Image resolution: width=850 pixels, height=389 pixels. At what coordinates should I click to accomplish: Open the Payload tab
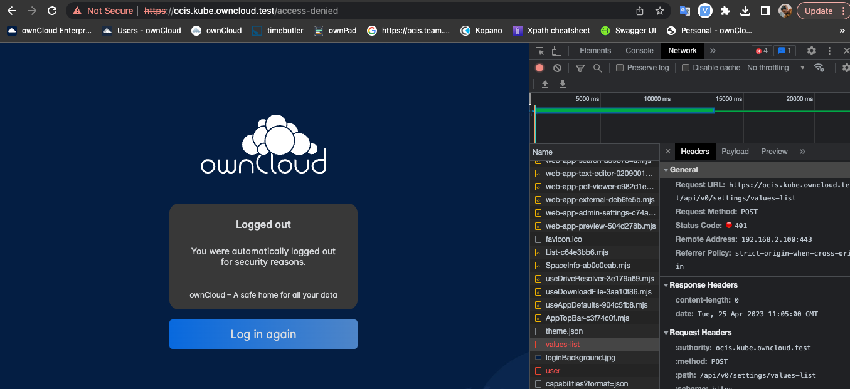tap(735, 152)
